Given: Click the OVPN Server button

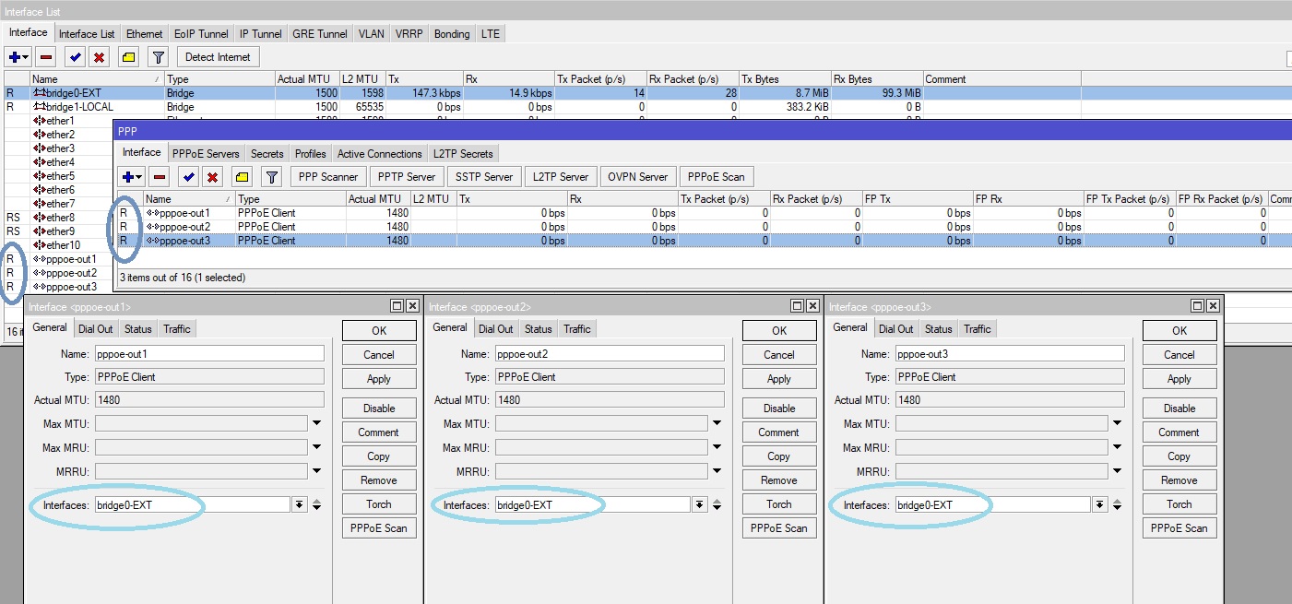Looking at the screenshot, I should [x=638, y=176].
